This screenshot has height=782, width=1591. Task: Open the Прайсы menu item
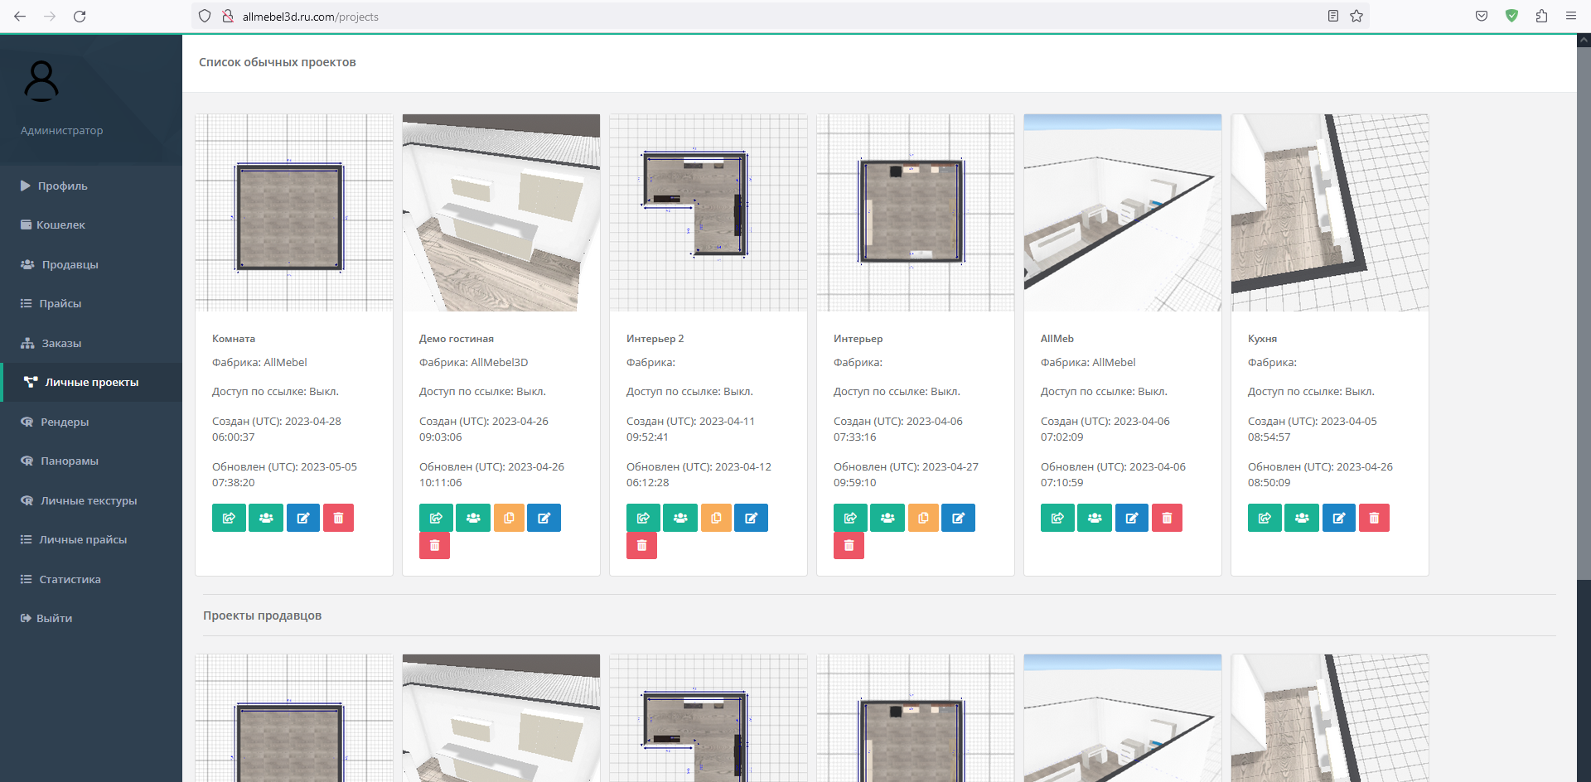point(91,303)
